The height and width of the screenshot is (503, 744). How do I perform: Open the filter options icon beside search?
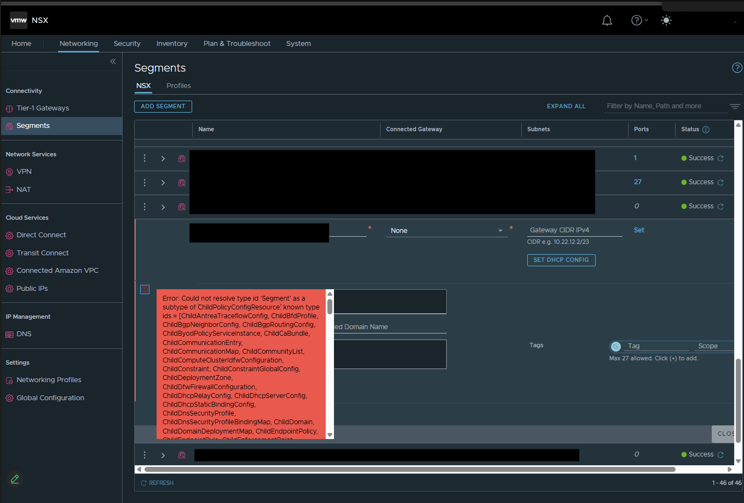(x=735, y=106)
